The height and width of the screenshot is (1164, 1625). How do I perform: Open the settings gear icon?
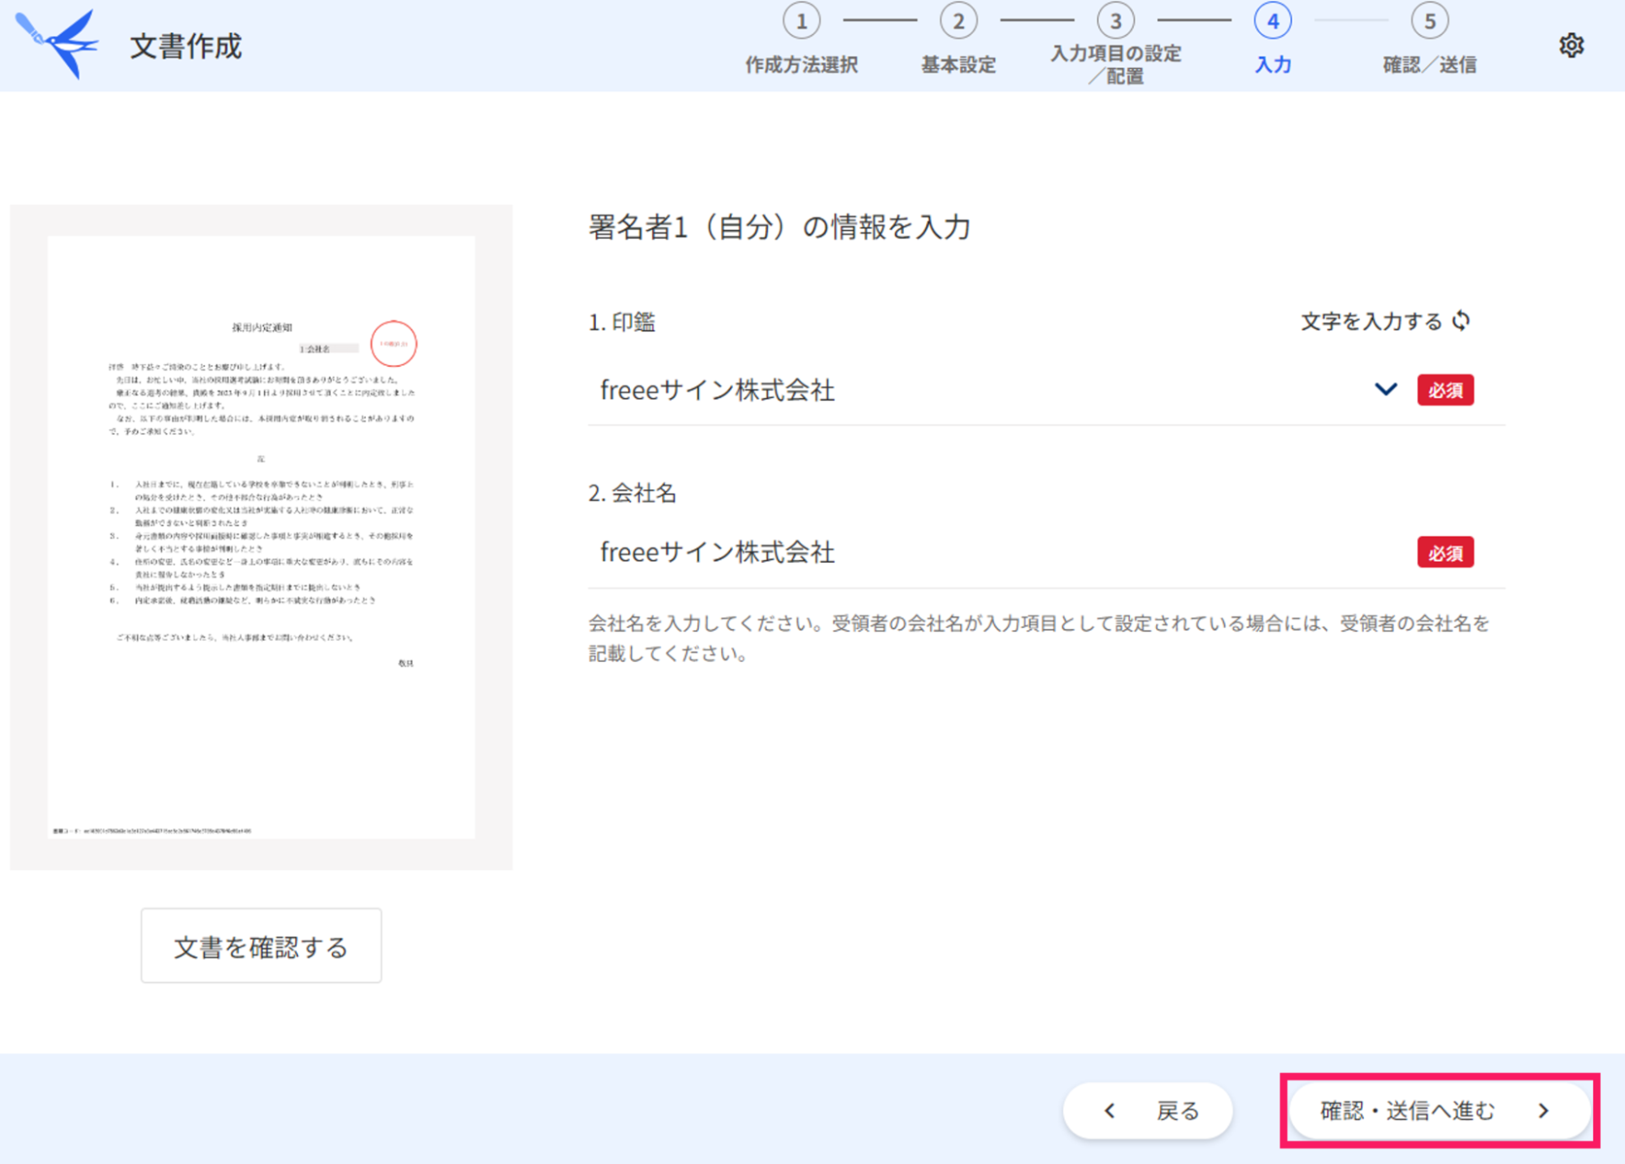pyautogui.click(x=1571, y=45)
